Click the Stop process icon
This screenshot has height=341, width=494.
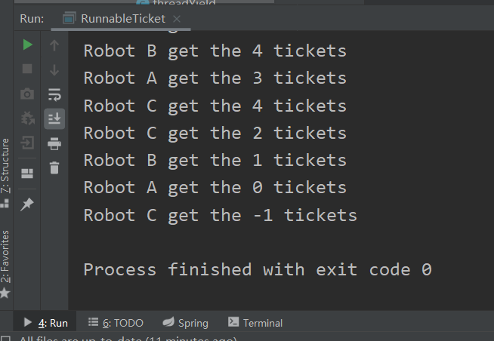pyautogui.click(x=28, y=69)
